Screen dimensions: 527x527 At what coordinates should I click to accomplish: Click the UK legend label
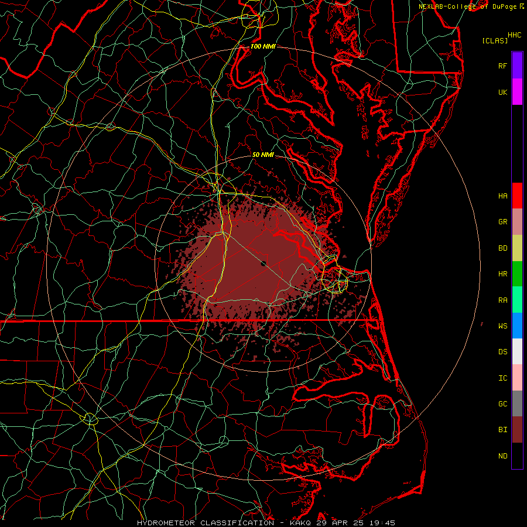tap(502, 92)
